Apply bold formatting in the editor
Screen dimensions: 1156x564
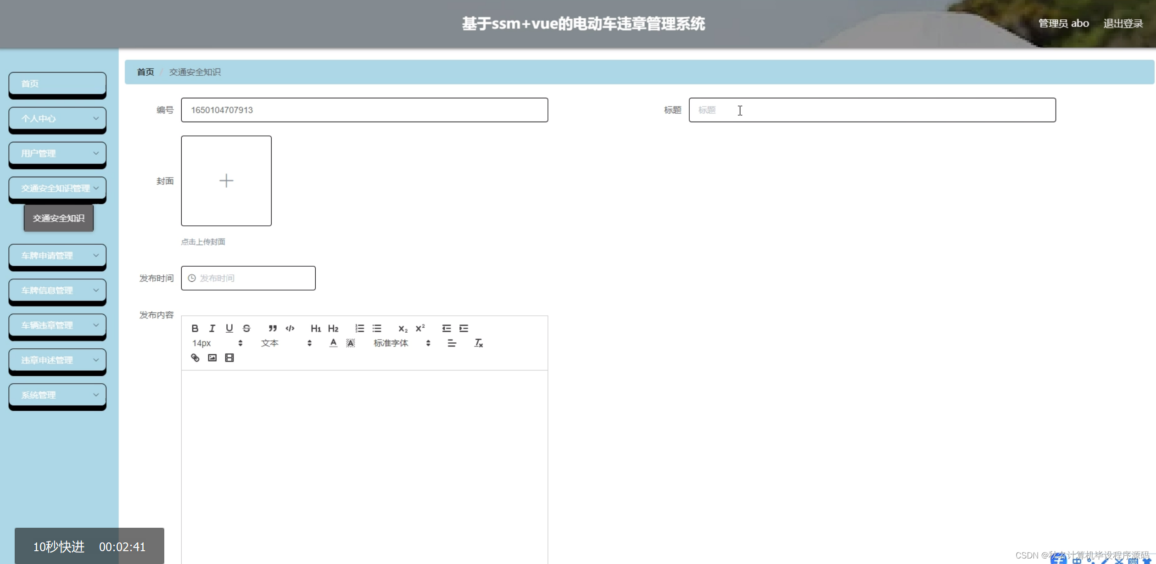(x=195, y=328)
